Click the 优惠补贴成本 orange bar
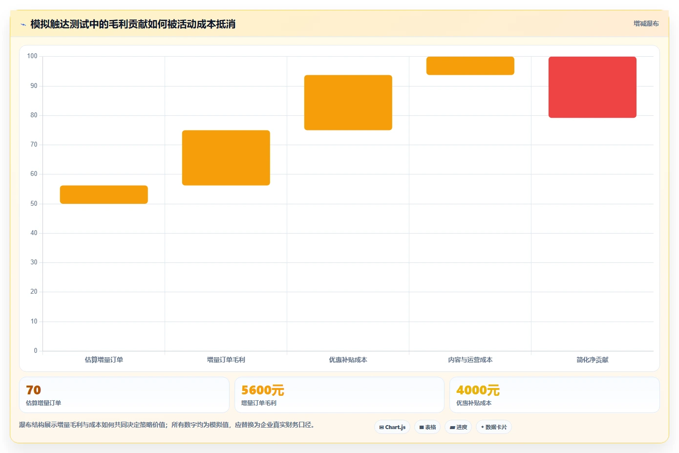The width and height of the screenshot is (679, 453). (348, 103)
